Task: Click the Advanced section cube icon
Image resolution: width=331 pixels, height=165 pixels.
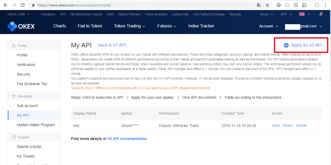Action: (x=14, y=96)
